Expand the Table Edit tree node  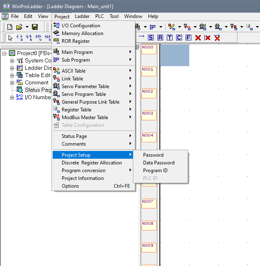(x=12, y=75)
